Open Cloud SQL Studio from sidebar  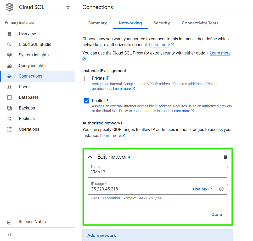35,44
